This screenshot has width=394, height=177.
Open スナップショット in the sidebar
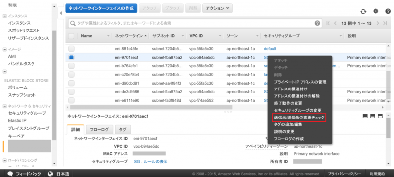click(x=22, y=95)
